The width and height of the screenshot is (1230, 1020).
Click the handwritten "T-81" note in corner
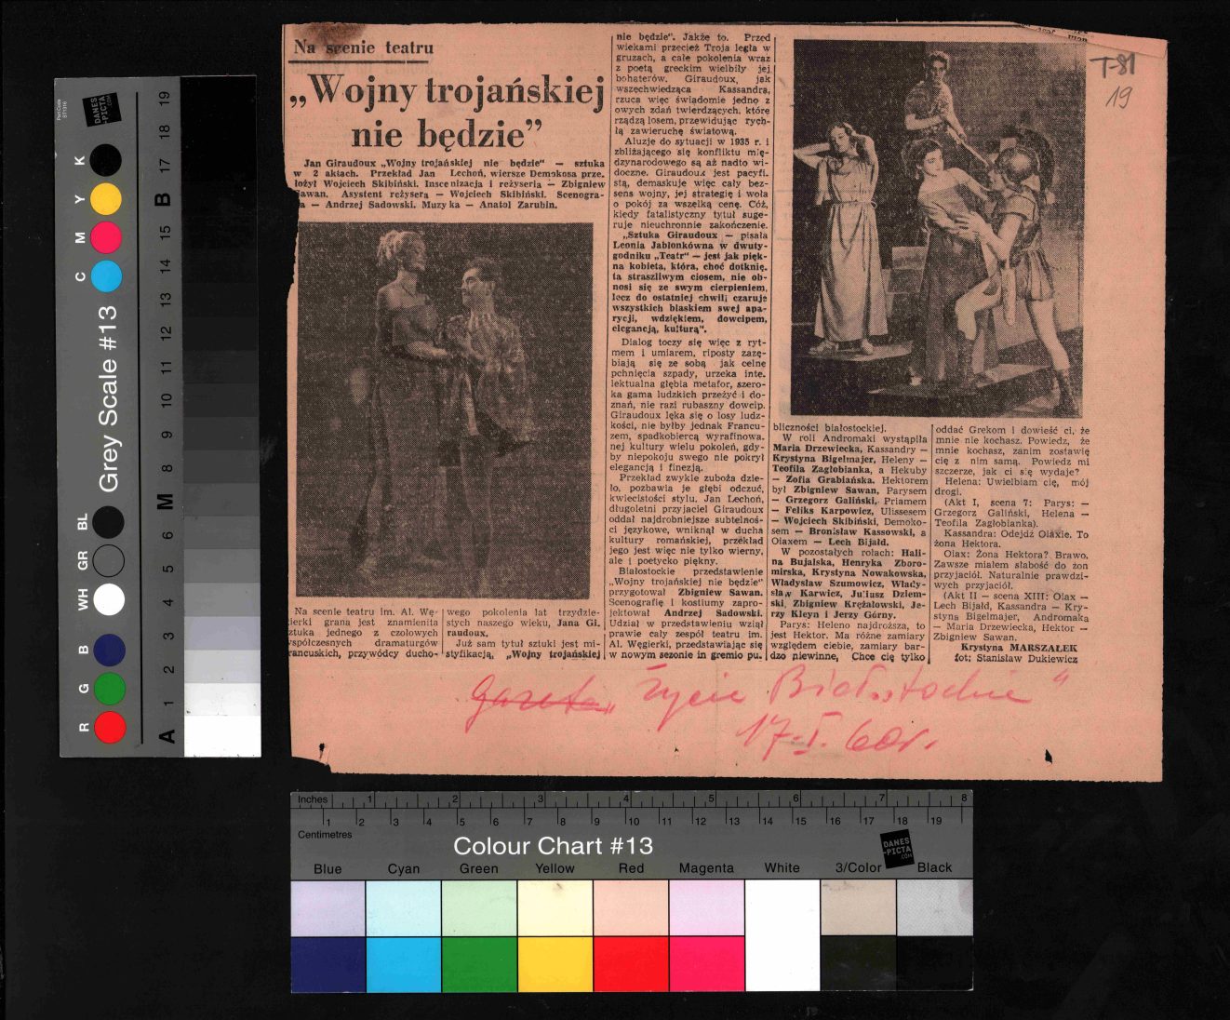[x=1113, y=67]
